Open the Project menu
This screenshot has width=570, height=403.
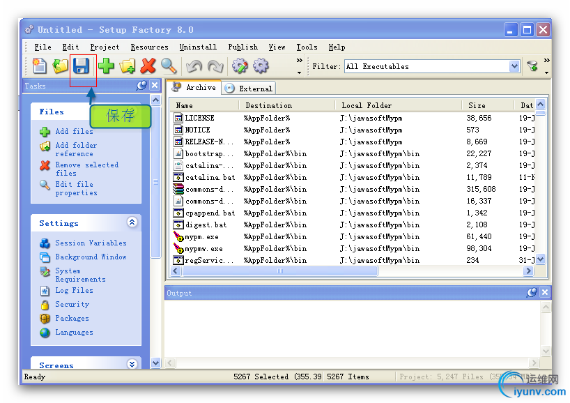pyautogui.click(x=105, y=47)
